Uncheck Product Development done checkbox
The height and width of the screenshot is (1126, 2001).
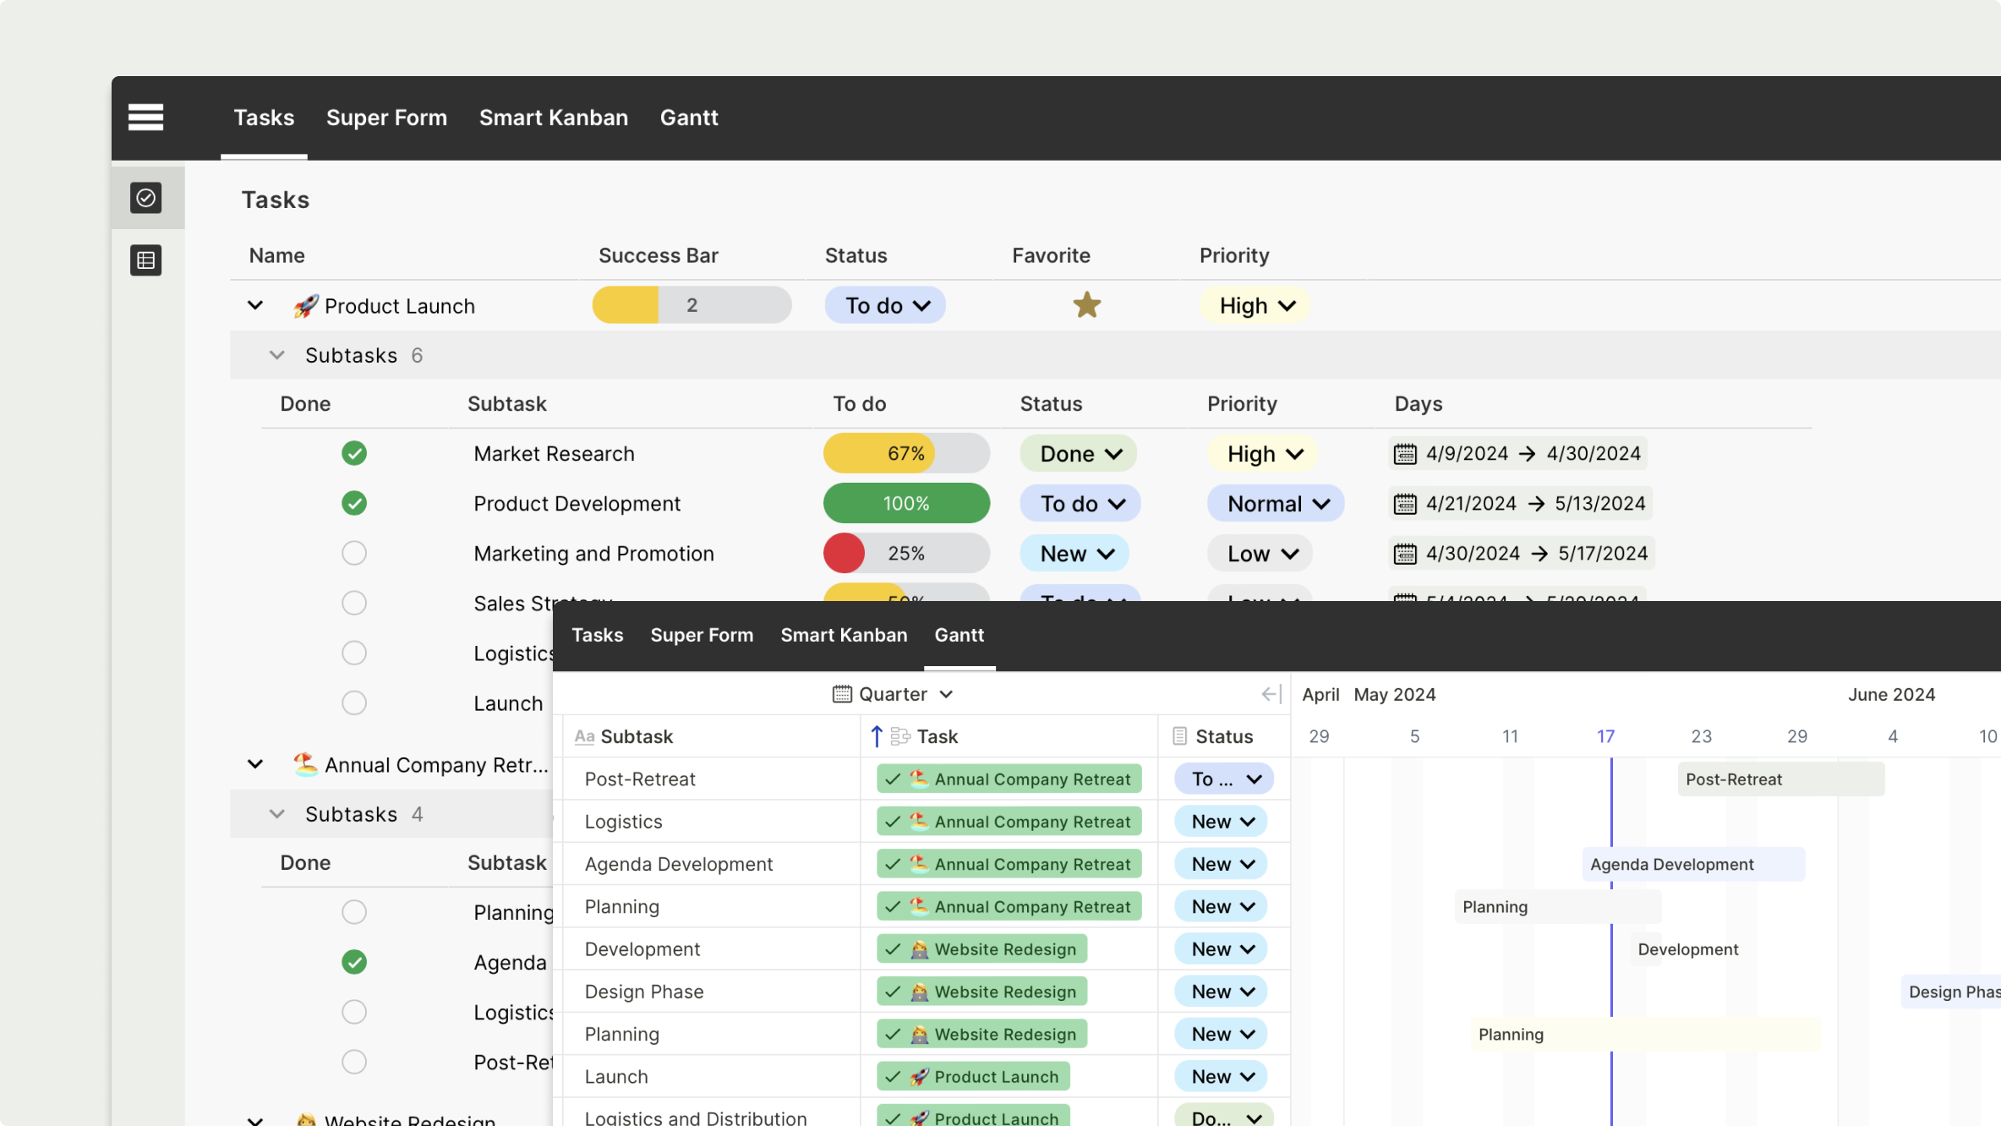click(x=354, y=504)
